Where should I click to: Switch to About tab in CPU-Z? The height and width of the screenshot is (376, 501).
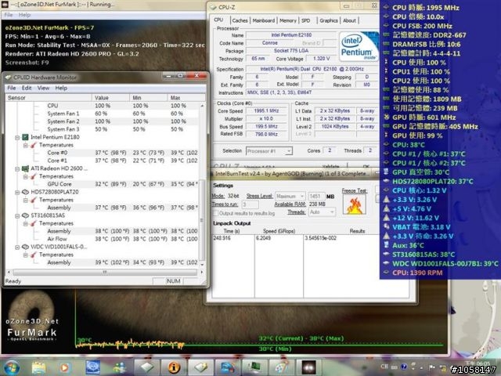(349, 20)
